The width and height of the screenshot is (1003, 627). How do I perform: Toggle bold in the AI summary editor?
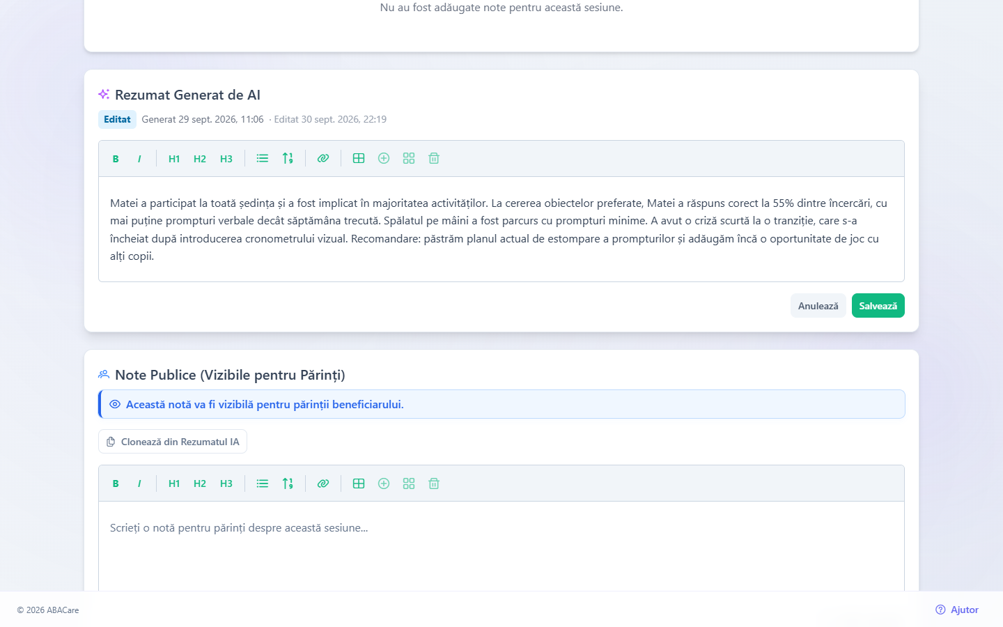(x=116, y=159)
